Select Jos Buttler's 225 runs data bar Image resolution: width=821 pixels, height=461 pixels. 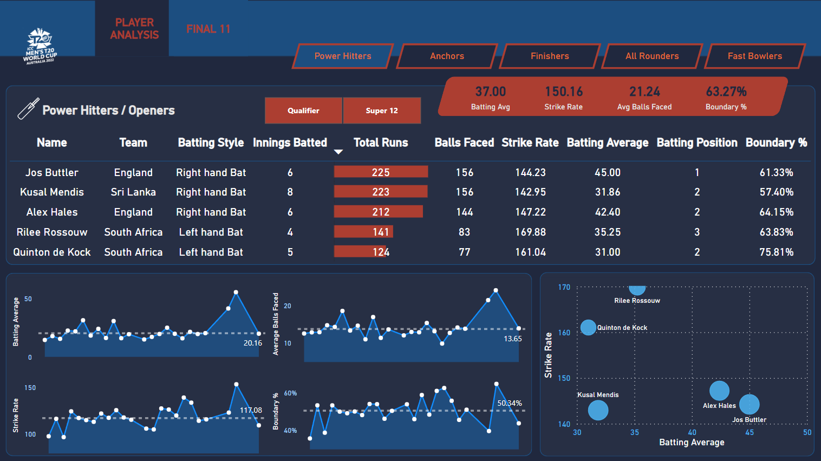pos(381,172)
